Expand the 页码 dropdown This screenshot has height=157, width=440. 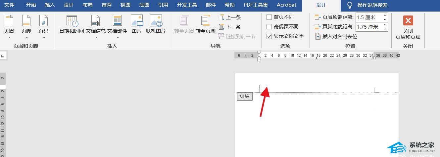tap(43, 37)
